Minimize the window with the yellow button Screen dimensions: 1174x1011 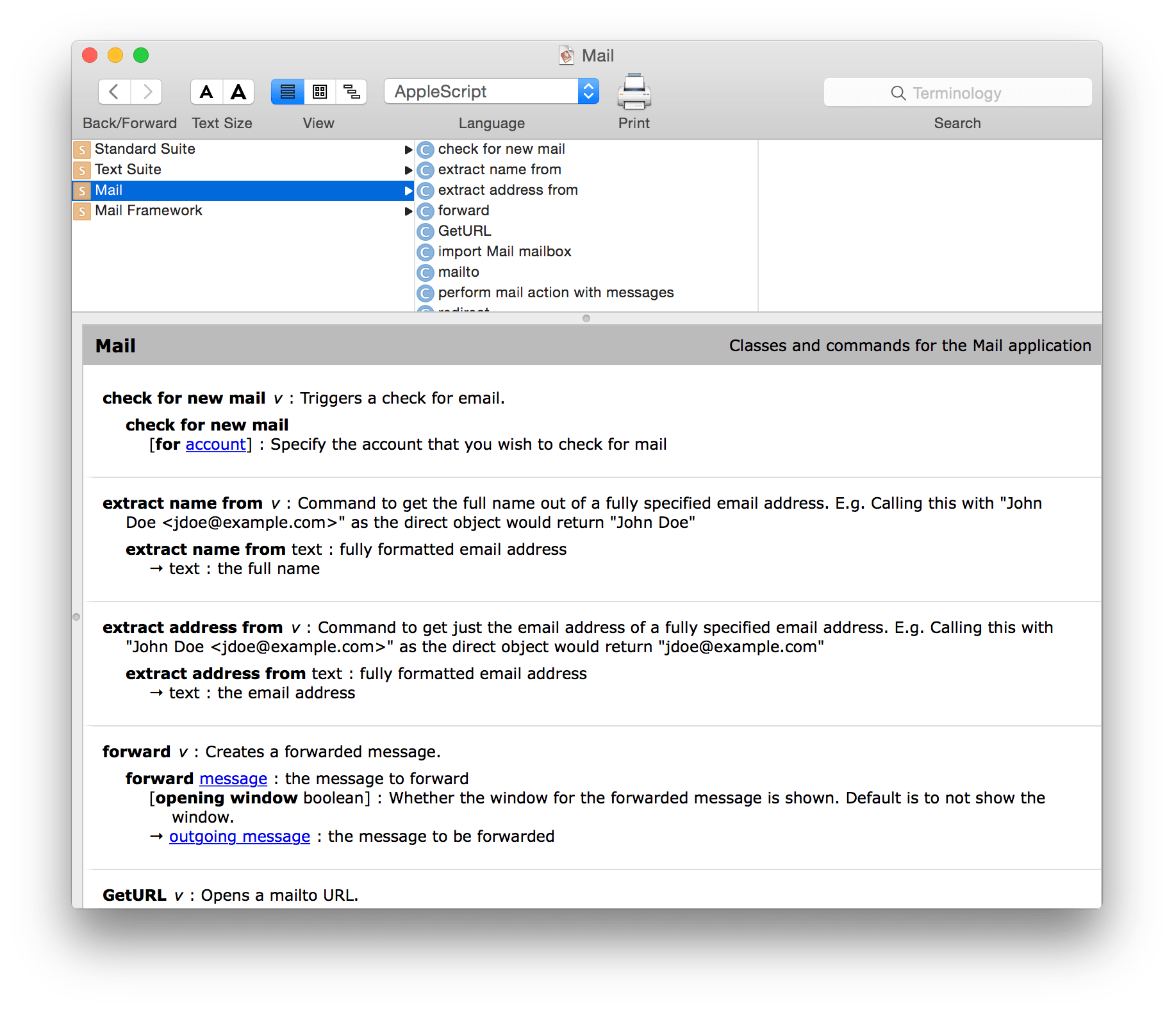(x=115, y=56)
